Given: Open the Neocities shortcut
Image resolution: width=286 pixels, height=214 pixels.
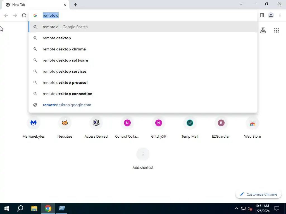Looking at the screenshot, I should (65, 127).
